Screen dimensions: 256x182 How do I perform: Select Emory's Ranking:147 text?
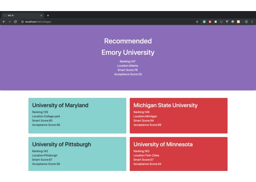click(x=127, y=62)
